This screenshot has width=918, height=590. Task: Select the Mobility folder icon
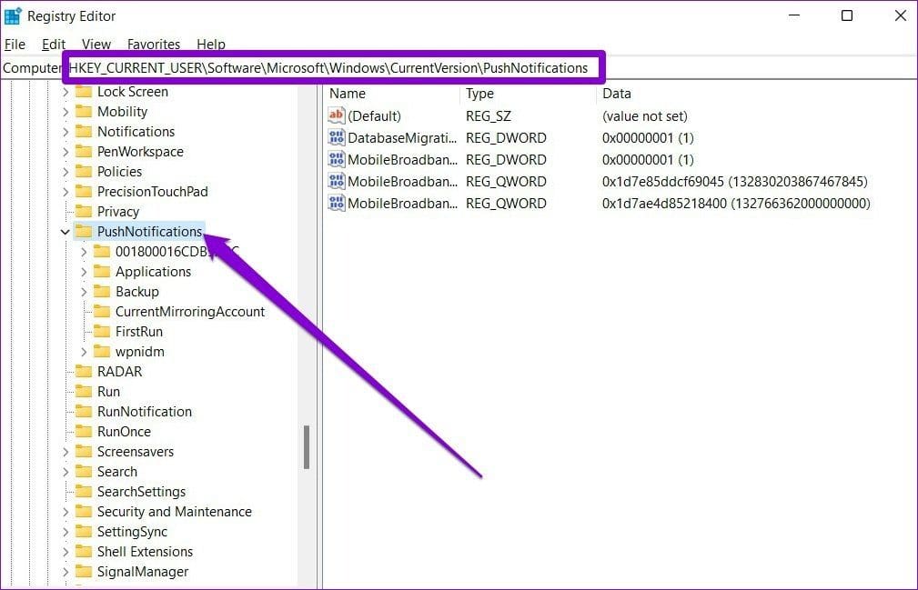click(x=84, y=112)
